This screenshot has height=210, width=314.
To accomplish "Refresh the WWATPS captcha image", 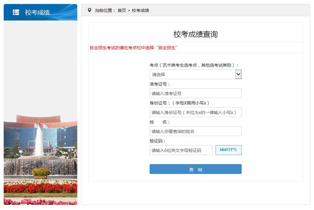I will coord(228,150).
